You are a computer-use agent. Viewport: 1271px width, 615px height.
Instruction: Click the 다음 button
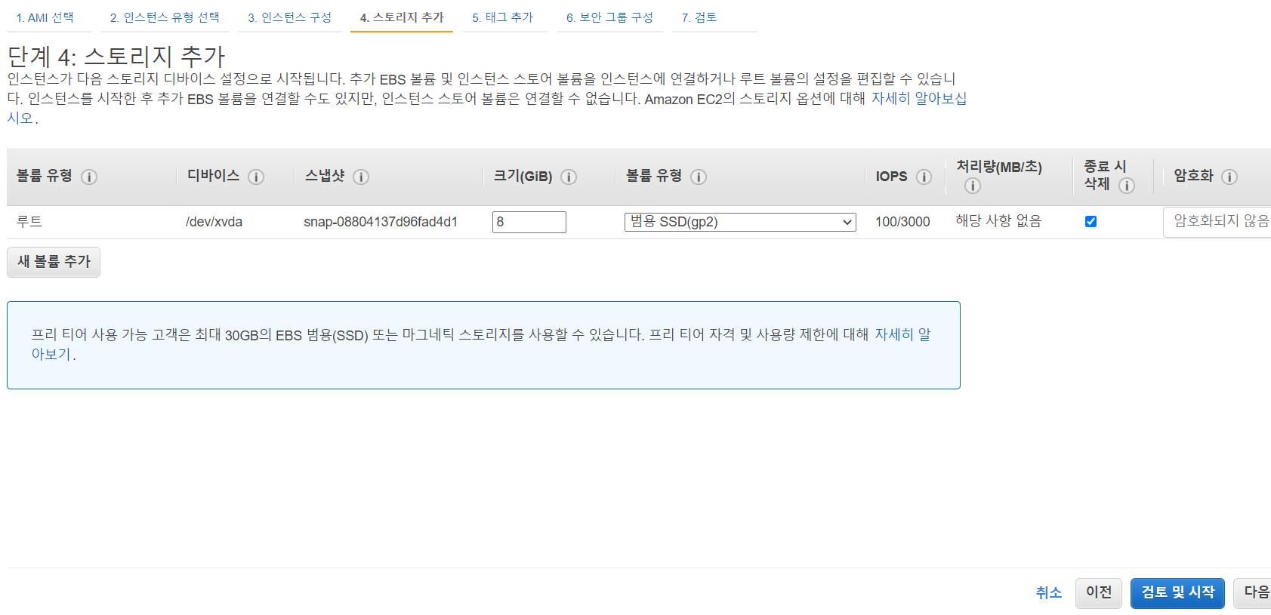[1254, 593]
